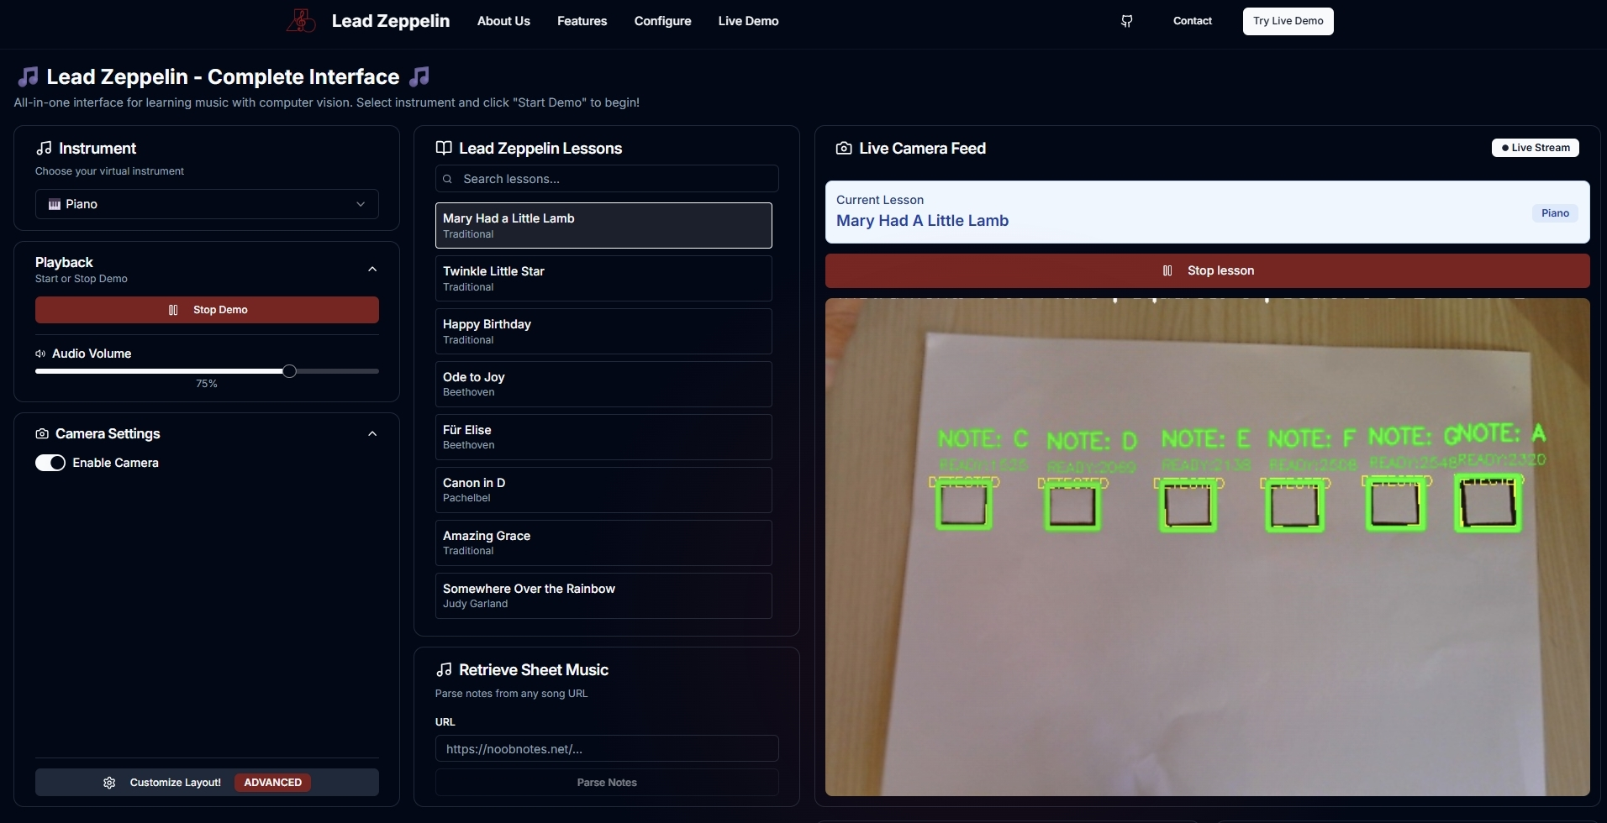Open the Piano instrument dropdown
This screenshot has height=823, width=1607.
[207, 204]
